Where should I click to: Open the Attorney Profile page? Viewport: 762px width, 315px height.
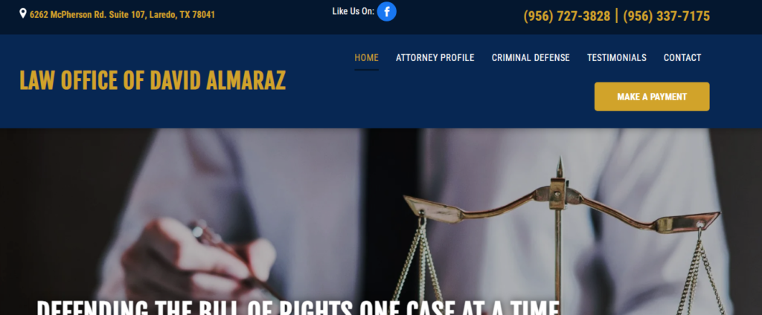[x=435, y=58]
